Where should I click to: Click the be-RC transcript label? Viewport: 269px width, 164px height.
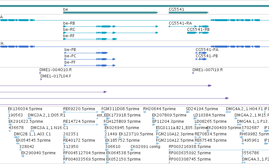tap(69, 30)
